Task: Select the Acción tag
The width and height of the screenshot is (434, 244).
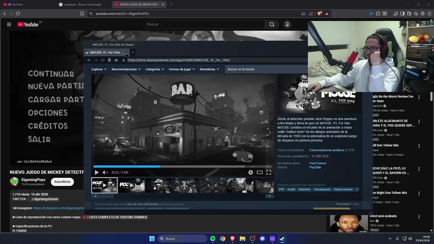Action: tap(291, 189)
